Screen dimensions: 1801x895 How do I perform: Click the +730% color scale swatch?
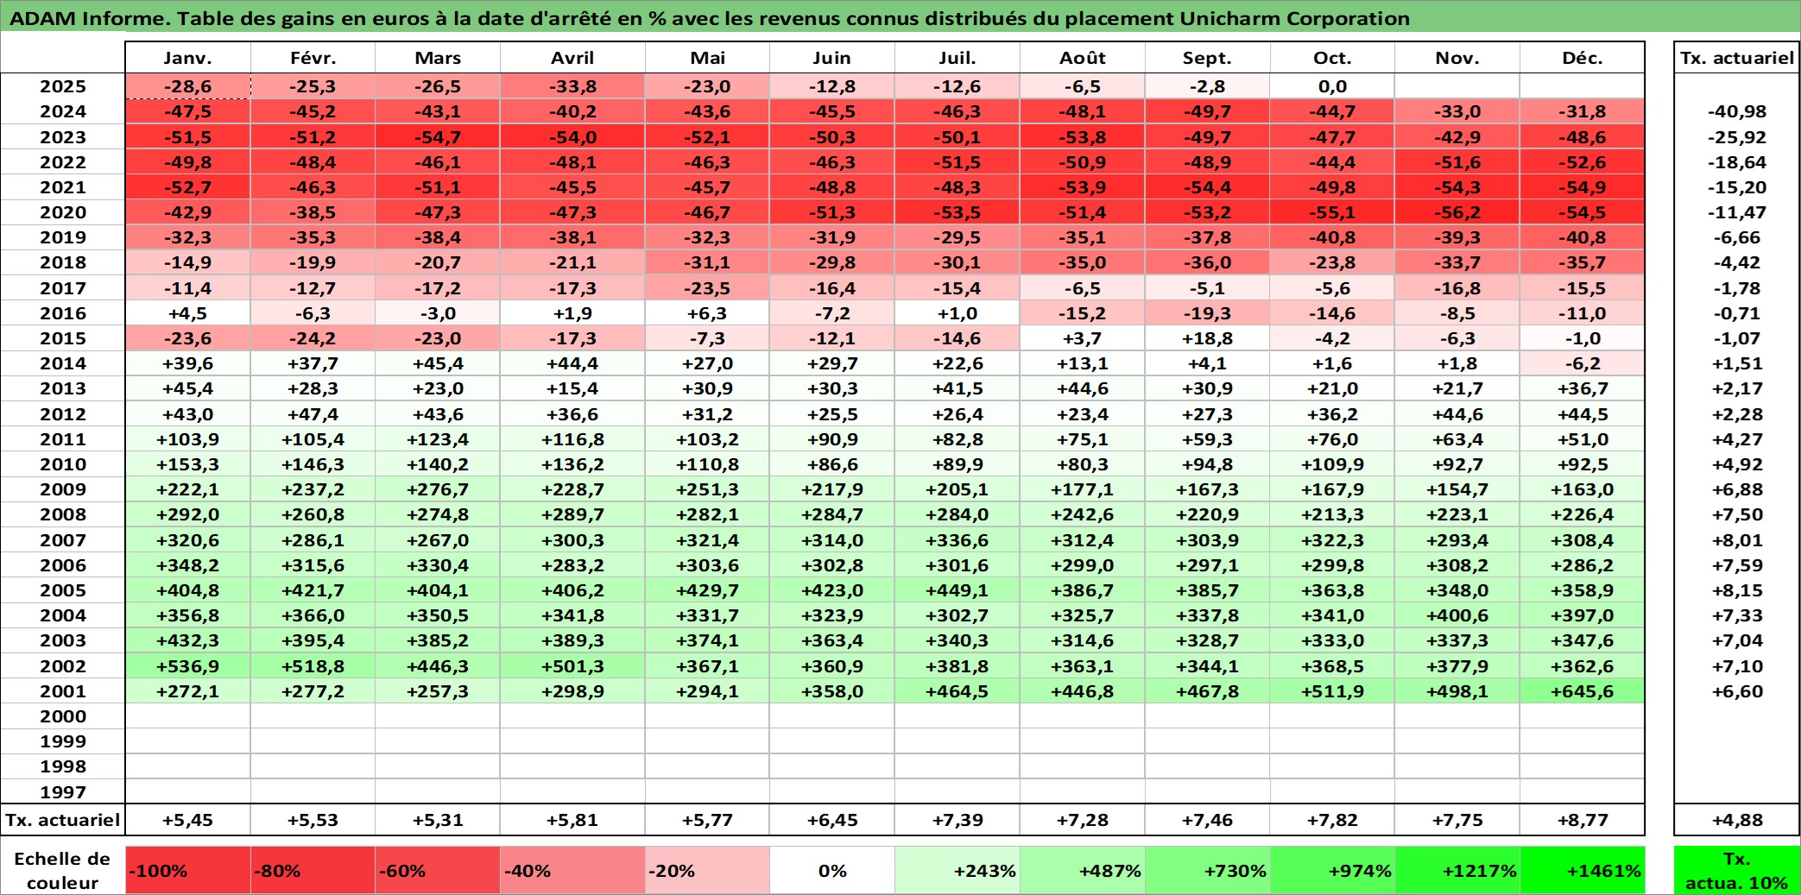(x=1207, y=870)
